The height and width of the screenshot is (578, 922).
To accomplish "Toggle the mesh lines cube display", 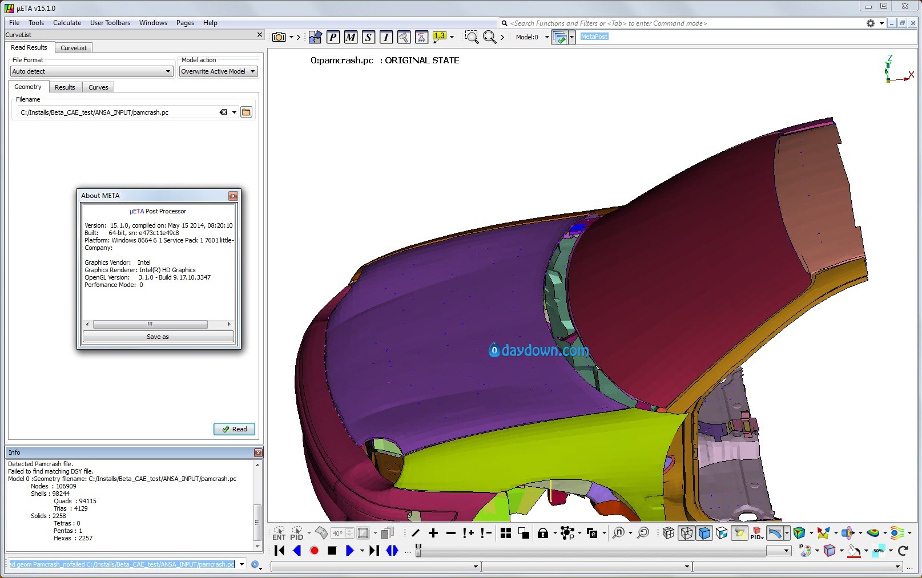I will pos(669,533).
